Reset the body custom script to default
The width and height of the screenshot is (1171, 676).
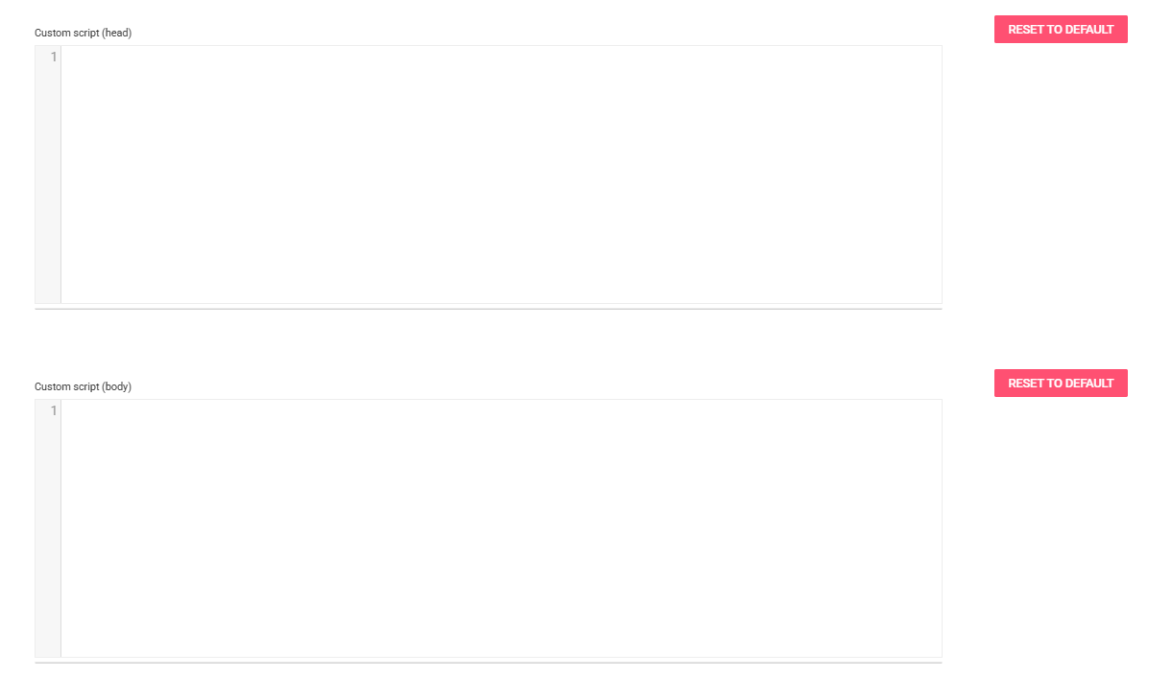tap(1061, 384)
